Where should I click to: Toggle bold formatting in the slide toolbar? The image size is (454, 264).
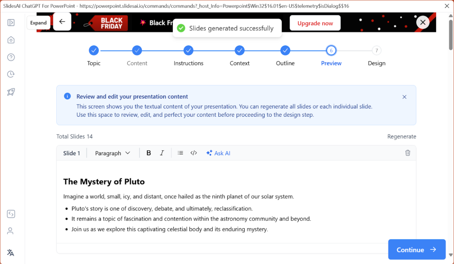149,153
